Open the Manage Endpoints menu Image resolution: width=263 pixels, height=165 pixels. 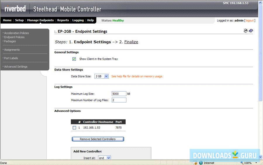tap(40, 20)
